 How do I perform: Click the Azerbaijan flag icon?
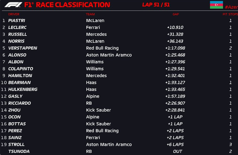[x=216, y=5]
